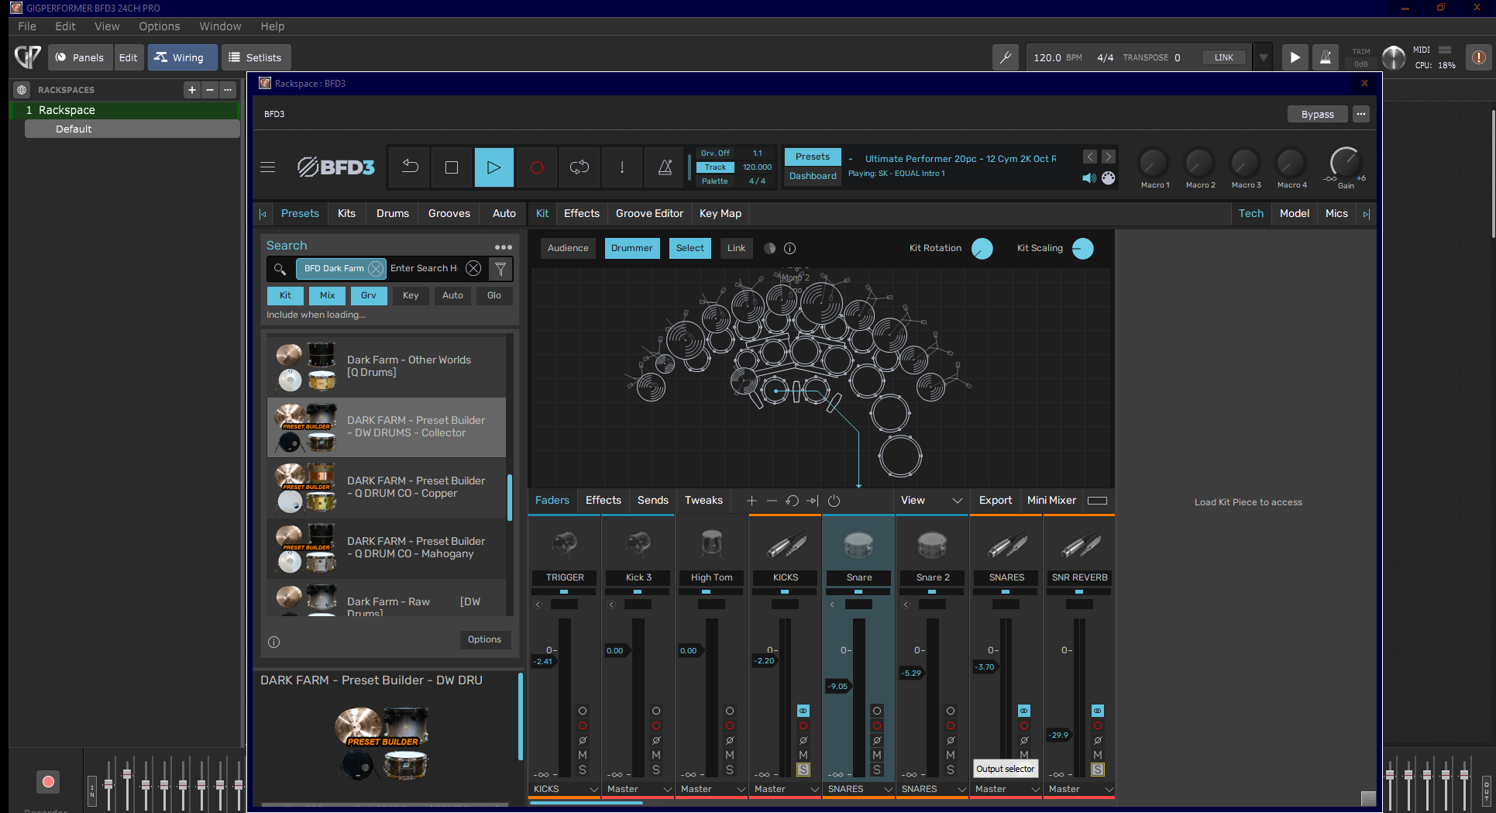Open the TRIGGER channel output selector
This screenshot has height=813, width=1496.
(x=565, y=789)
